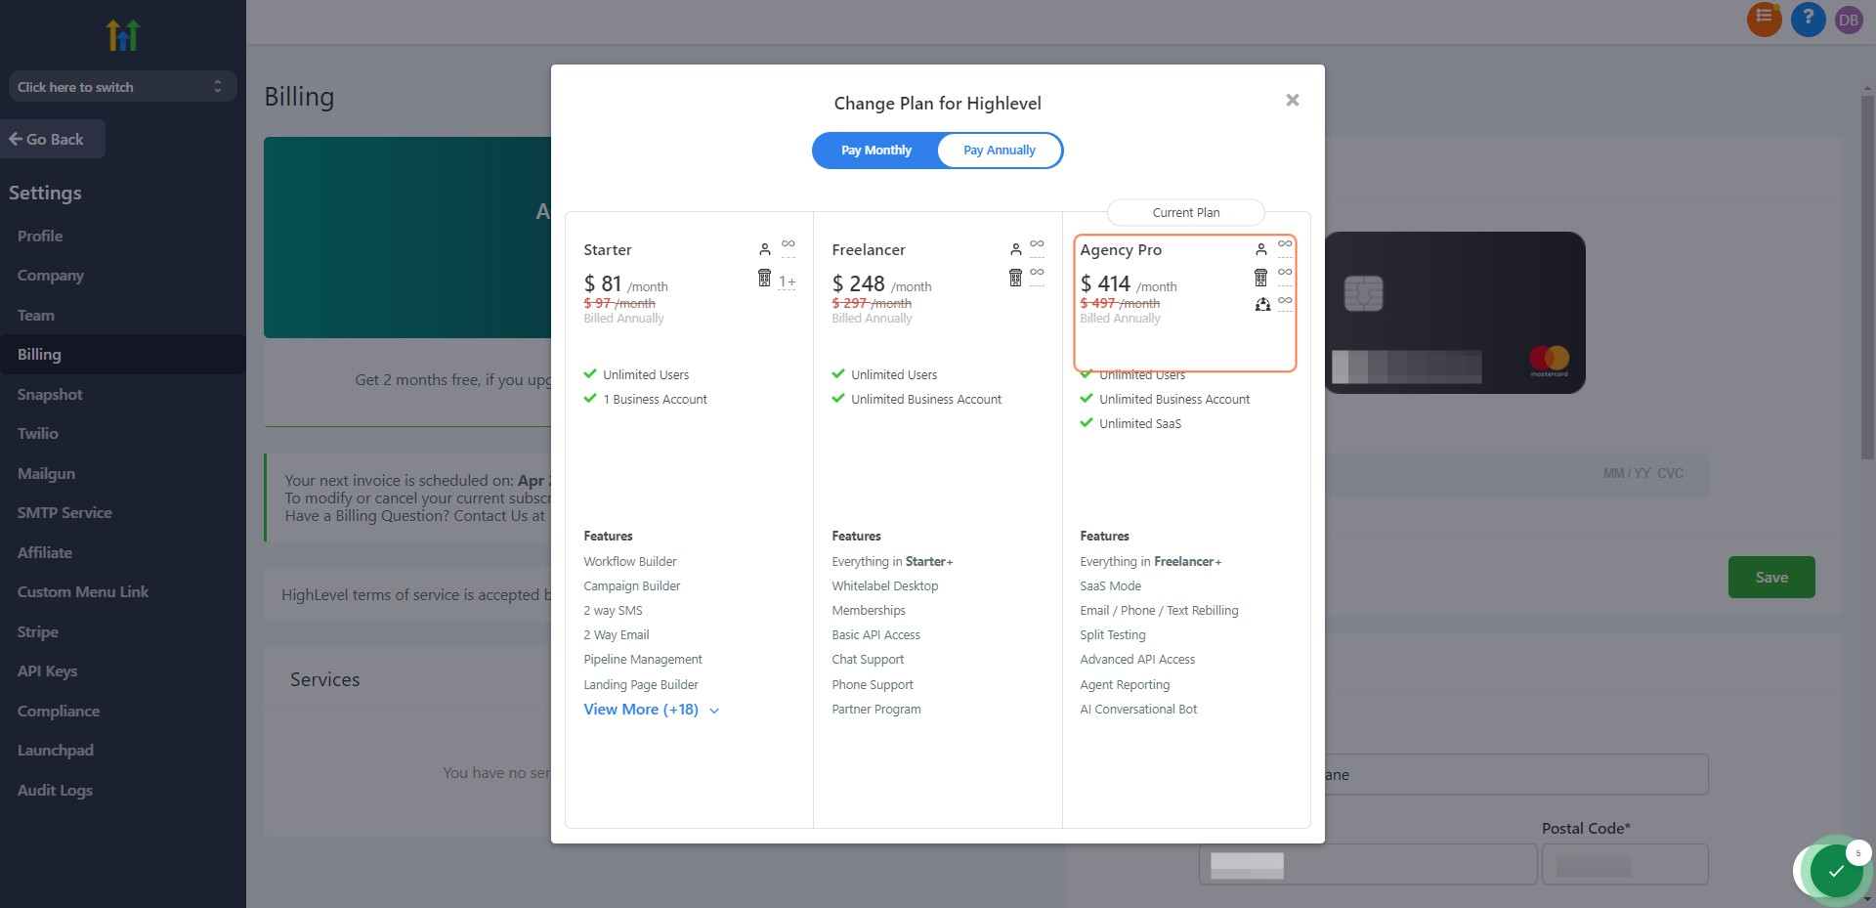Open Stripe settings
The width and height of the screenshot is (1876, 908).
[38, 631]
